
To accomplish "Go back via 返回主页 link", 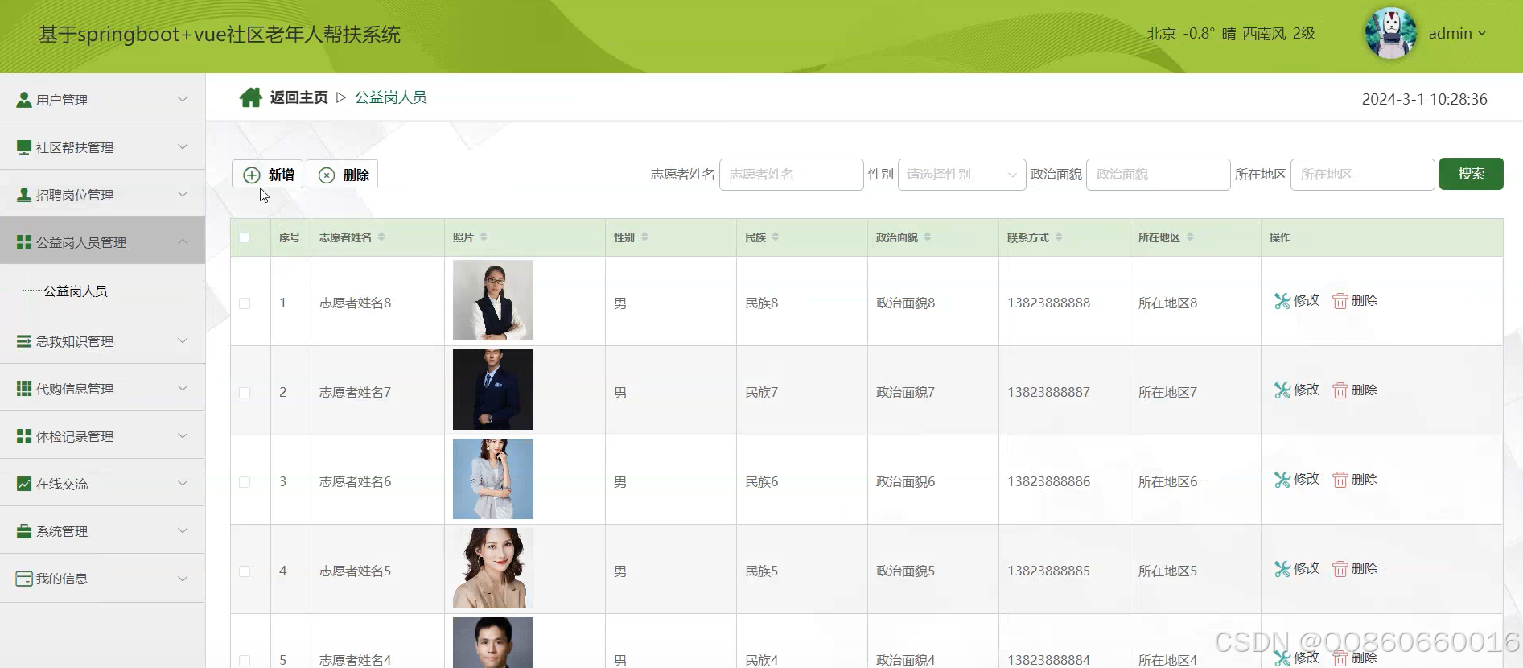I will 298,97.
